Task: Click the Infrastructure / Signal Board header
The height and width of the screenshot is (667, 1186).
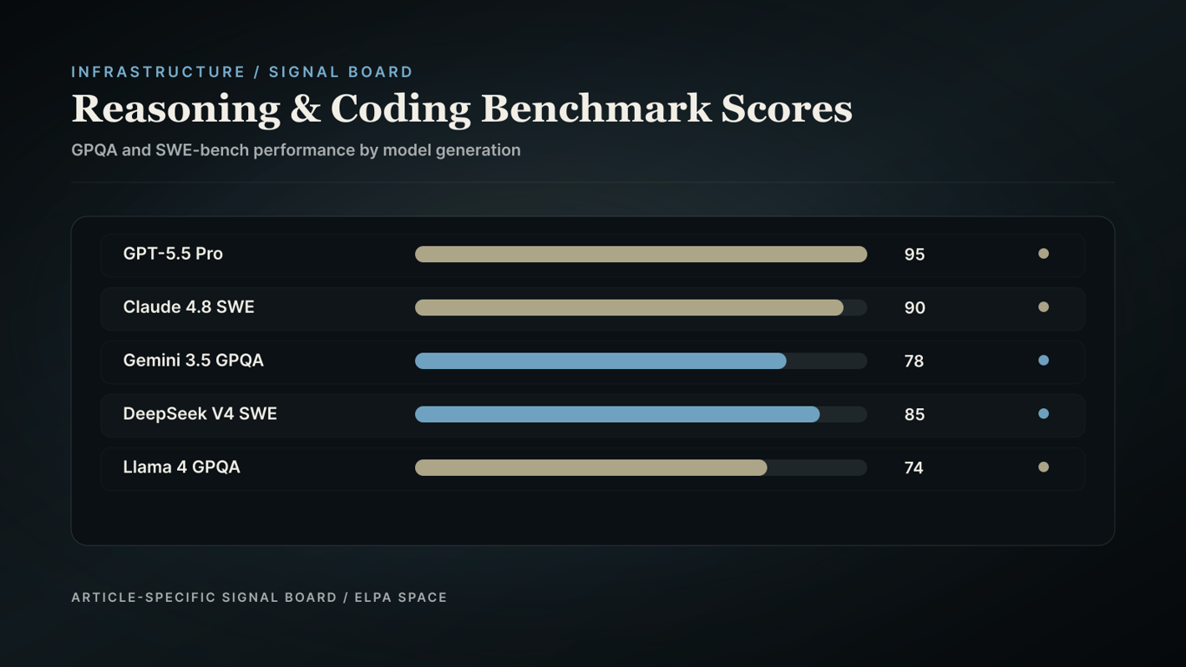Action: [x=242, y=72]
